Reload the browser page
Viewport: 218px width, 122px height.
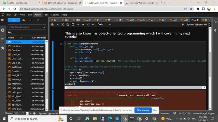click(x=15, y=9)
